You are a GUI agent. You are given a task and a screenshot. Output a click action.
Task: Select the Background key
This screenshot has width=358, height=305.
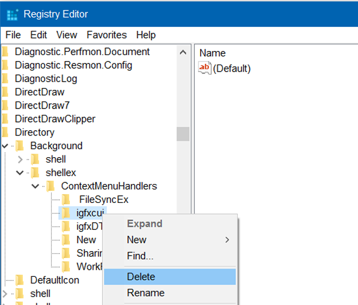pos(56,146)
